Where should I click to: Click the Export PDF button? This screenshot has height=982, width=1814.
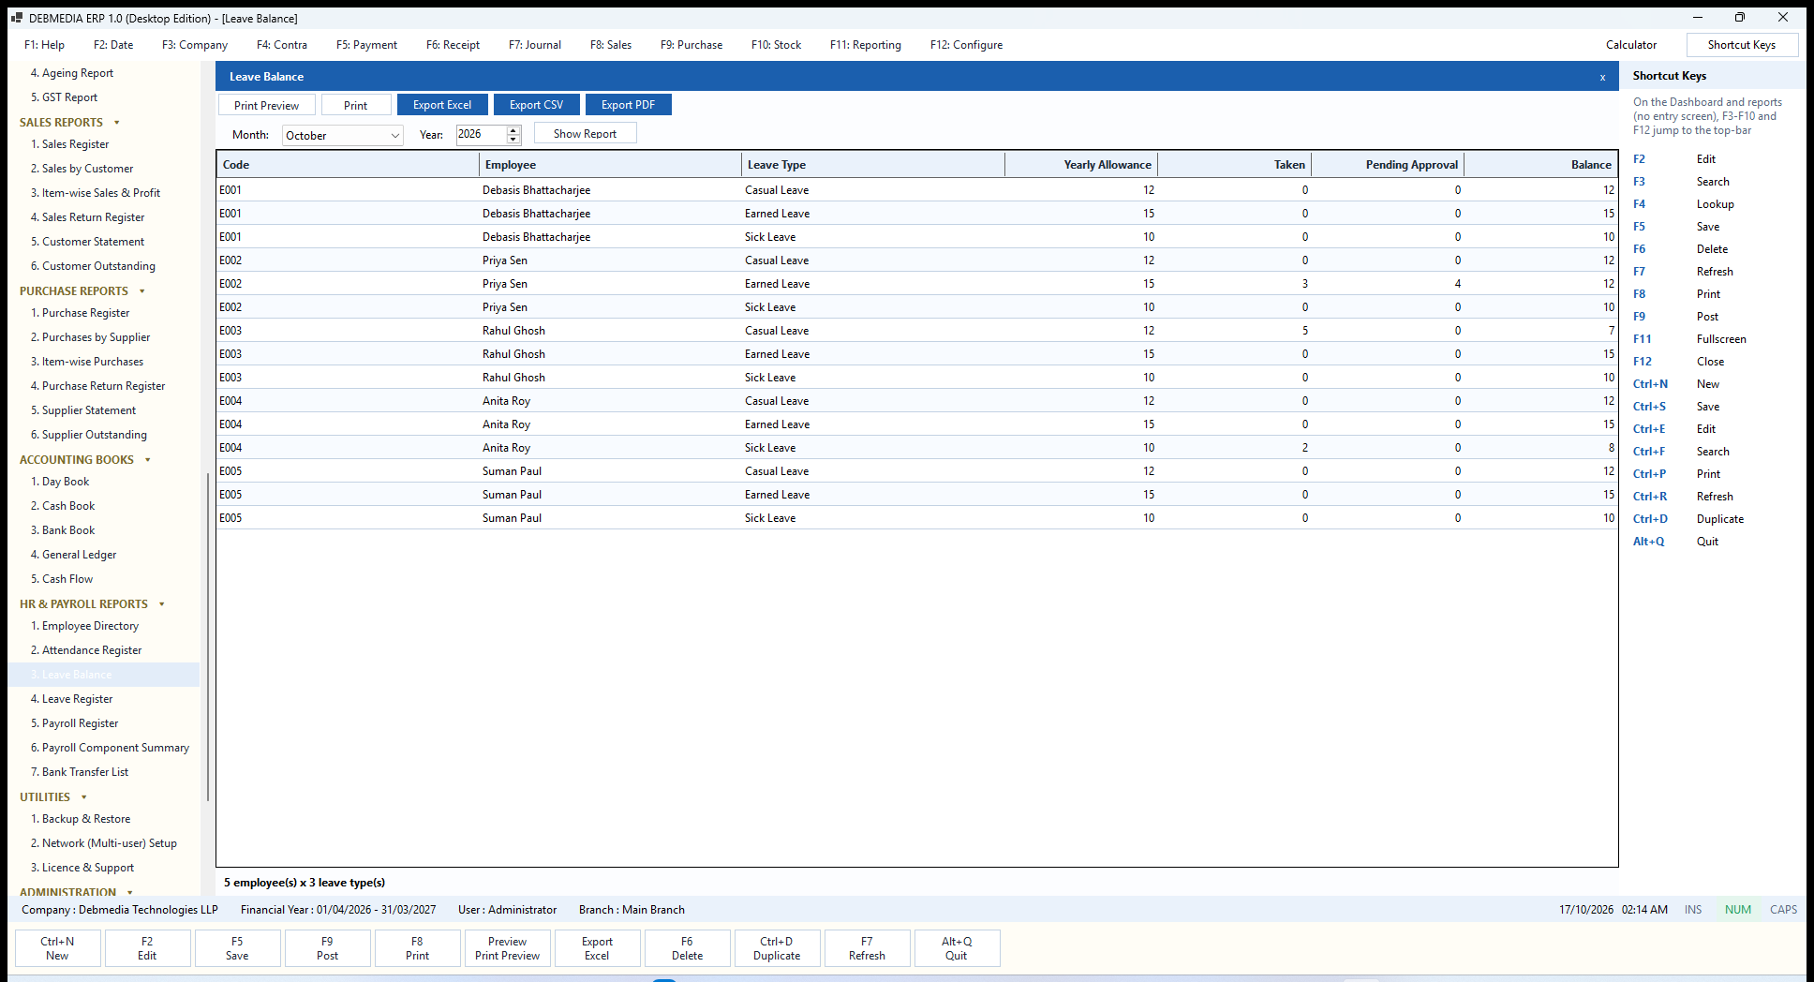point(628,105)
